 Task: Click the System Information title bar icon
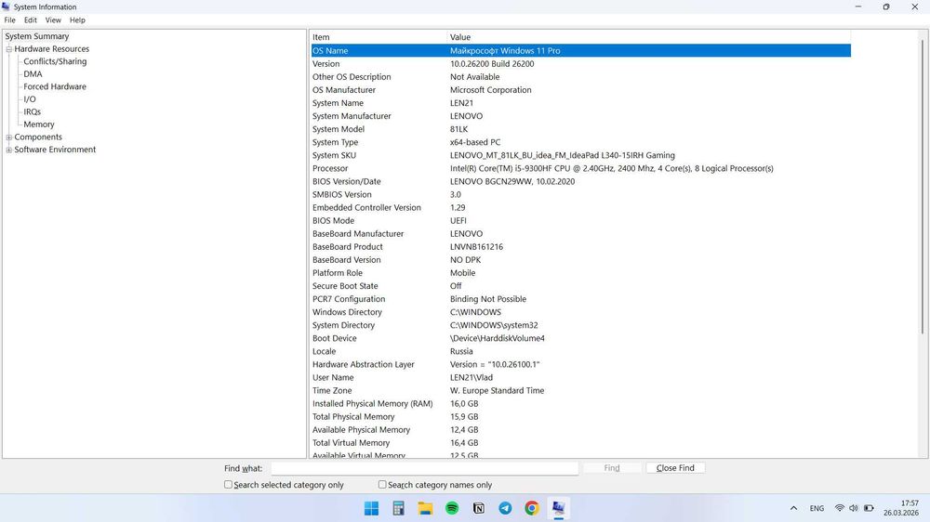(x=6, y=7)
